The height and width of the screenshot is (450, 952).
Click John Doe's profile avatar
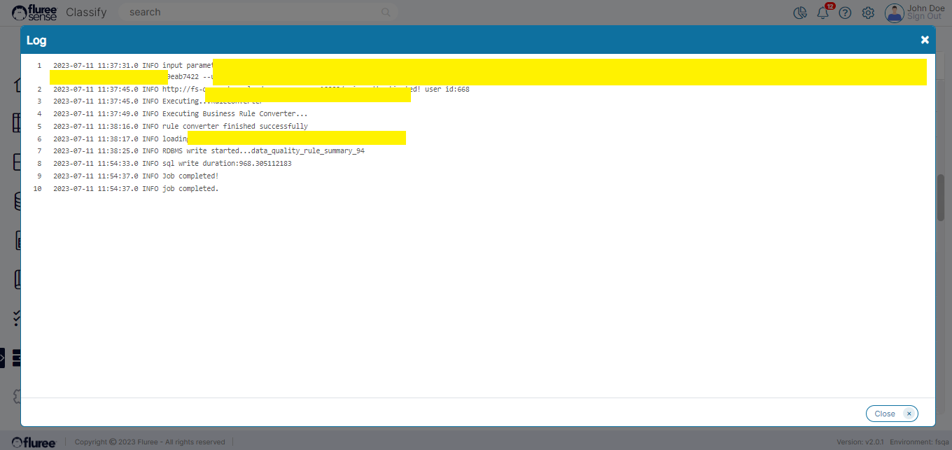coord(894,13)
